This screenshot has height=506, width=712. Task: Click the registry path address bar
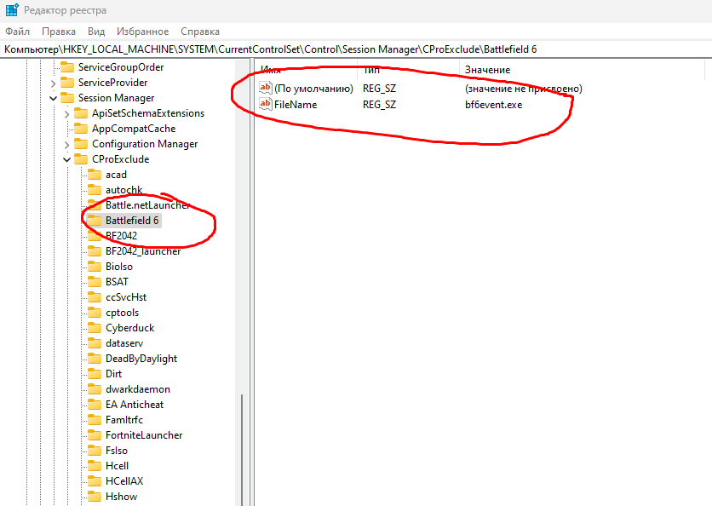356,49
